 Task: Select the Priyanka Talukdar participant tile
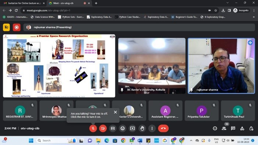[202, 111]
